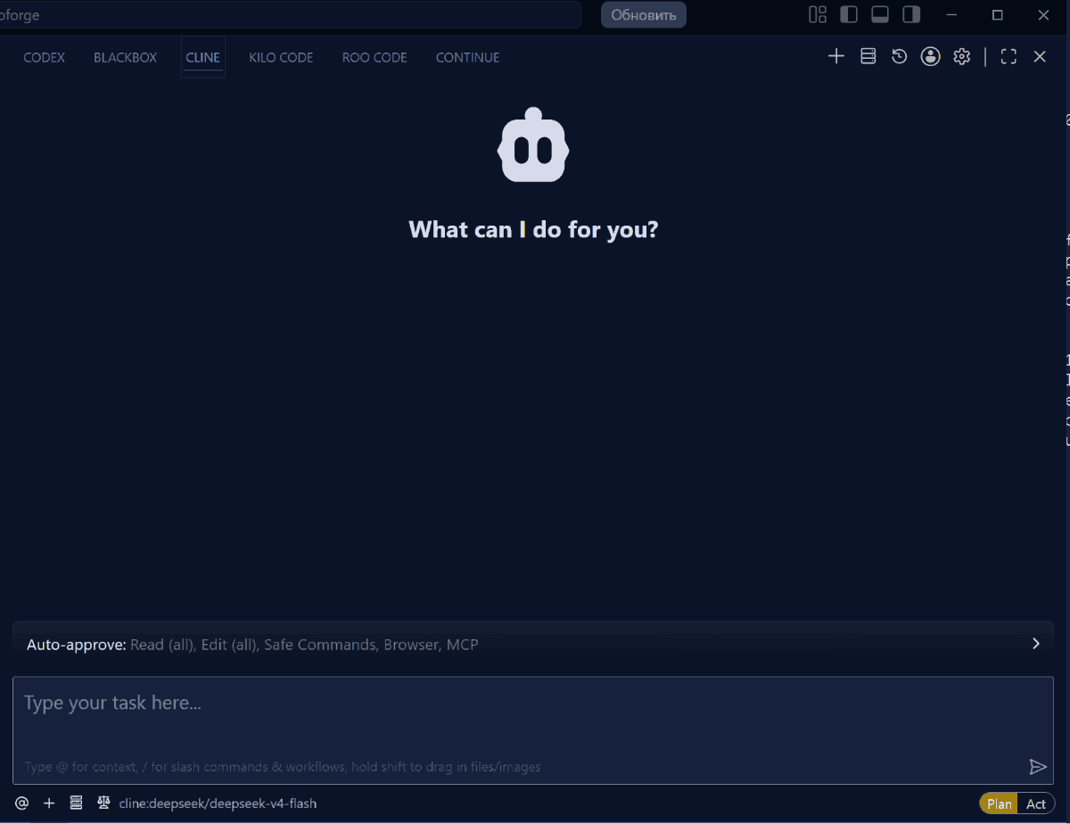Maximize the panel with the fullscreen icon
Viewport: 1070px width, 824px height.
(1008, 56)
